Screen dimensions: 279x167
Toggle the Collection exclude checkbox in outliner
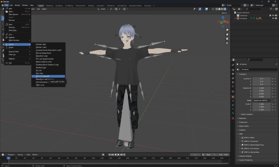(x=269, y=16)
